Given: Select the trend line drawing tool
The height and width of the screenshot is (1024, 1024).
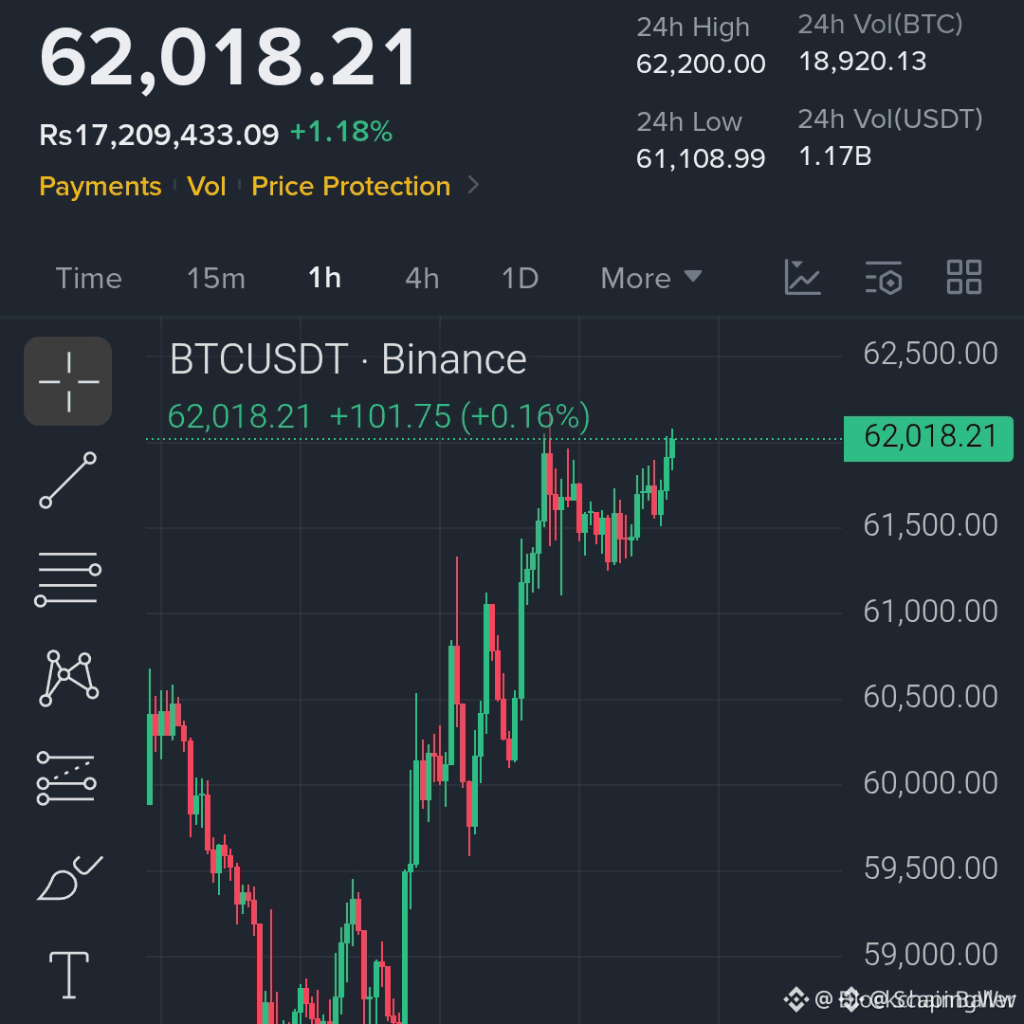Looking at the screenshot, I should point(68,480).
